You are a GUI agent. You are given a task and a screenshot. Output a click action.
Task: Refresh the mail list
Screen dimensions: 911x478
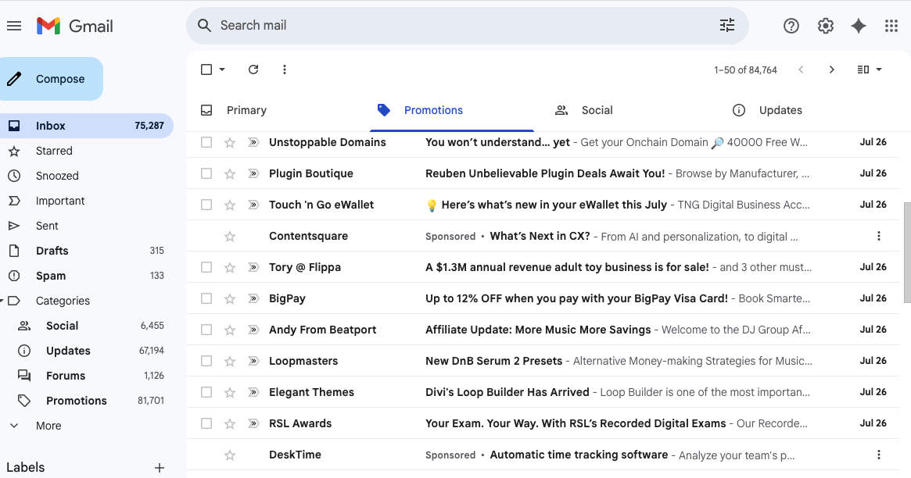253,70
